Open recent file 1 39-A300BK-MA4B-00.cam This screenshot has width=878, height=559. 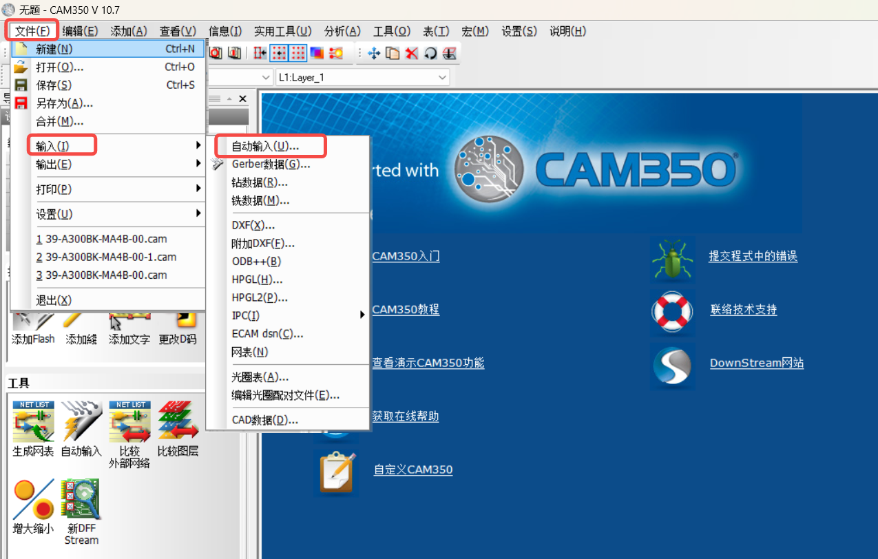pyautogui.click(x=108, y=239)
